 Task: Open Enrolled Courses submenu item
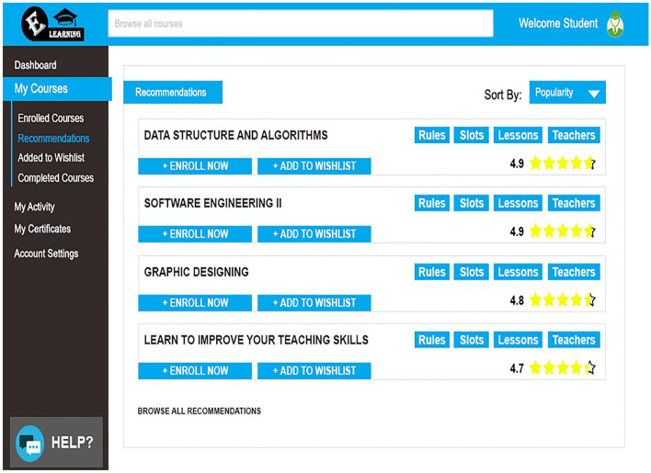click(x=51, y=118)
